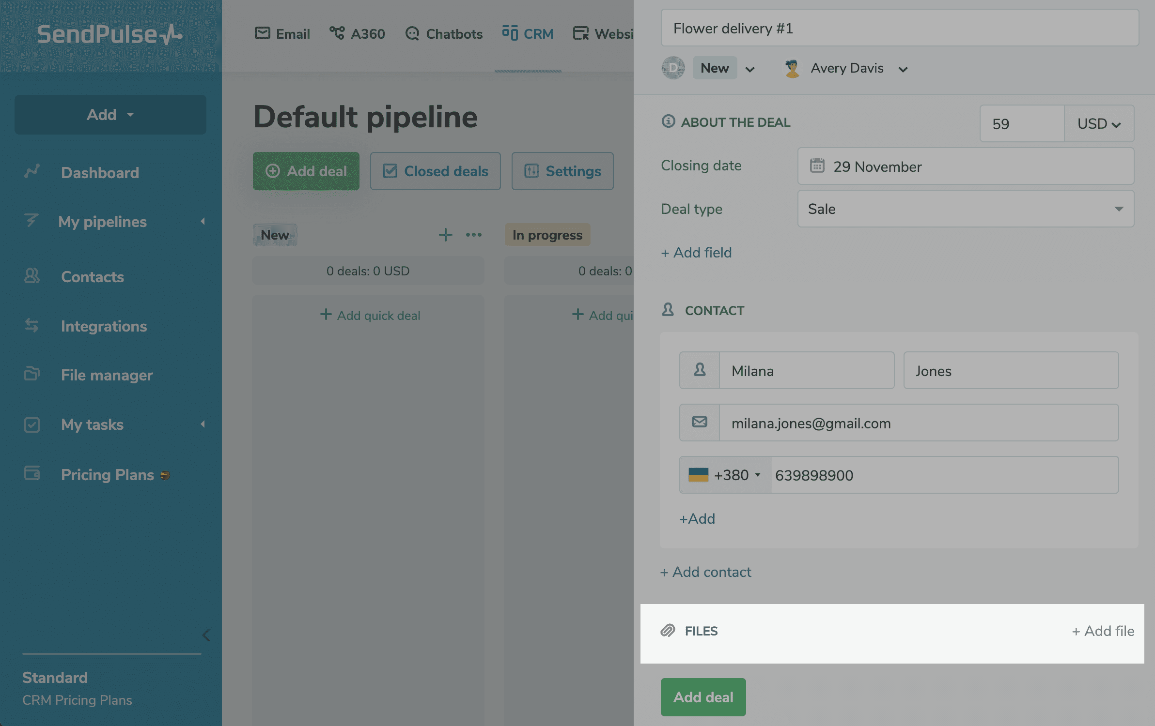Click the Integrations arrows icon

(x=32, y=326)
